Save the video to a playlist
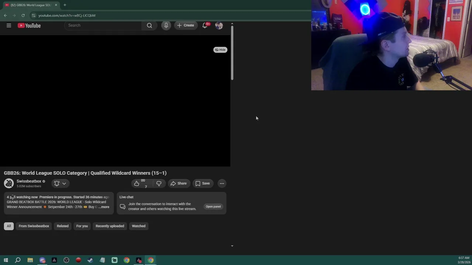The image size is (472, 265). 202,183
